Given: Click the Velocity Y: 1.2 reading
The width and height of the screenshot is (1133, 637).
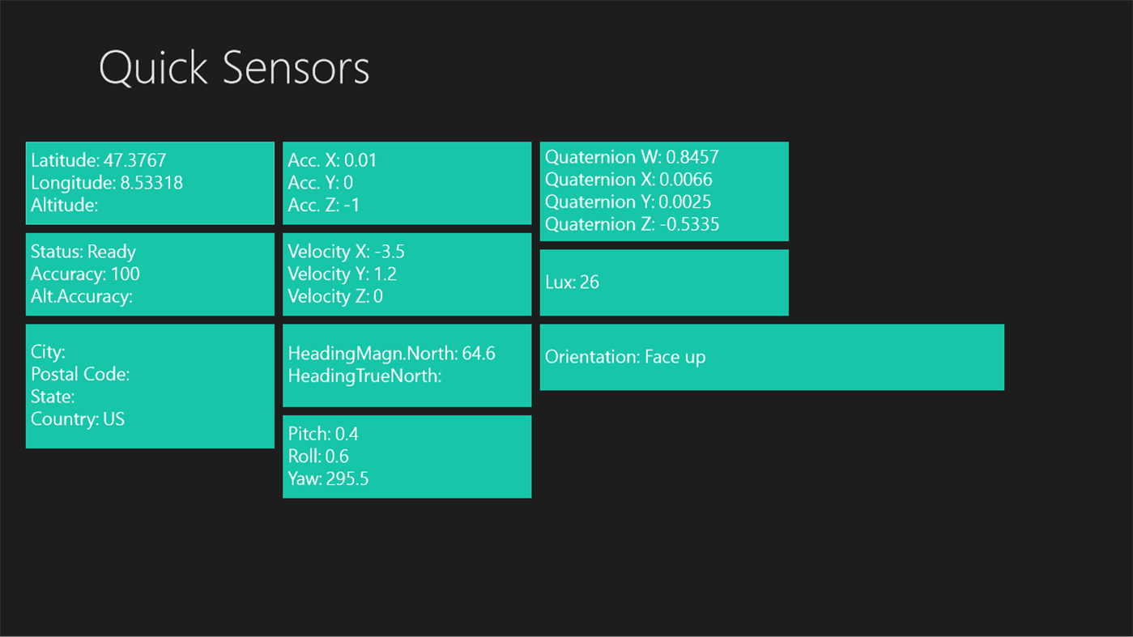Looking at the screenshot, I should 342,274.
